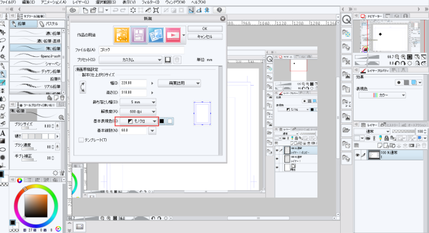
Task: Toggle snap to ruler toolbar icon
Action: (x=191, y=10)
